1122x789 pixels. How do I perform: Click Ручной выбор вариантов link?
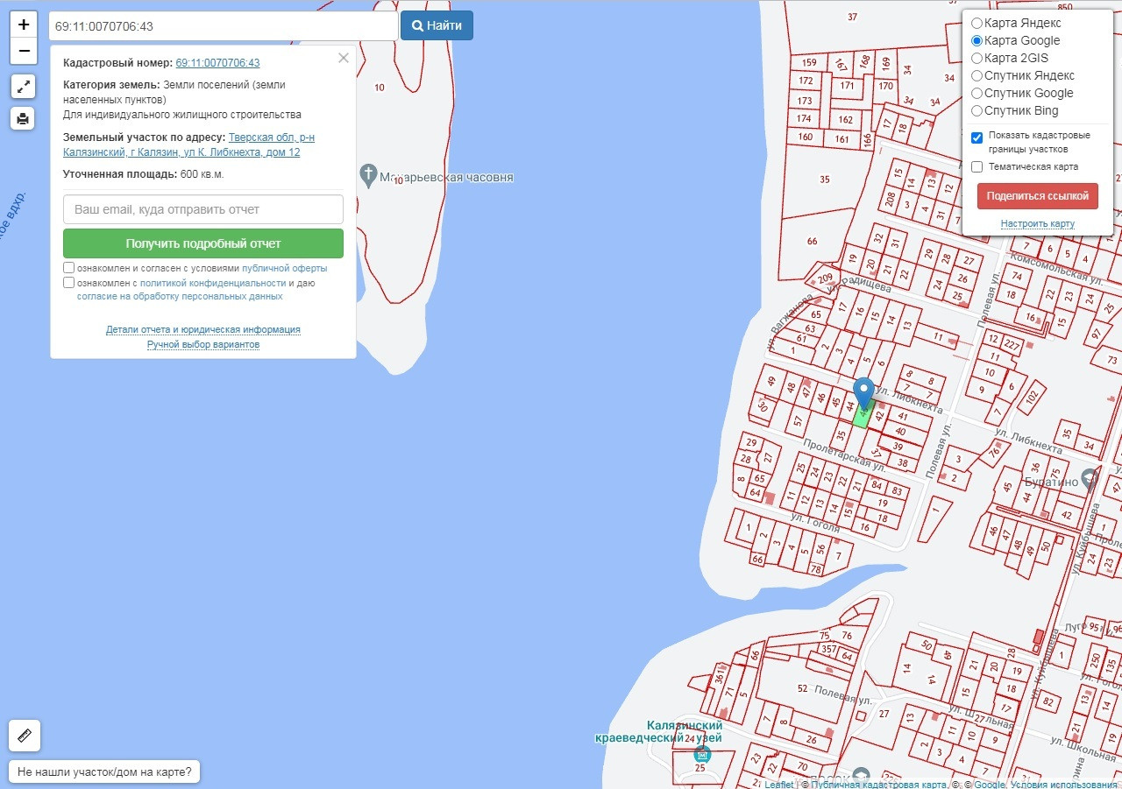point(203,344)
